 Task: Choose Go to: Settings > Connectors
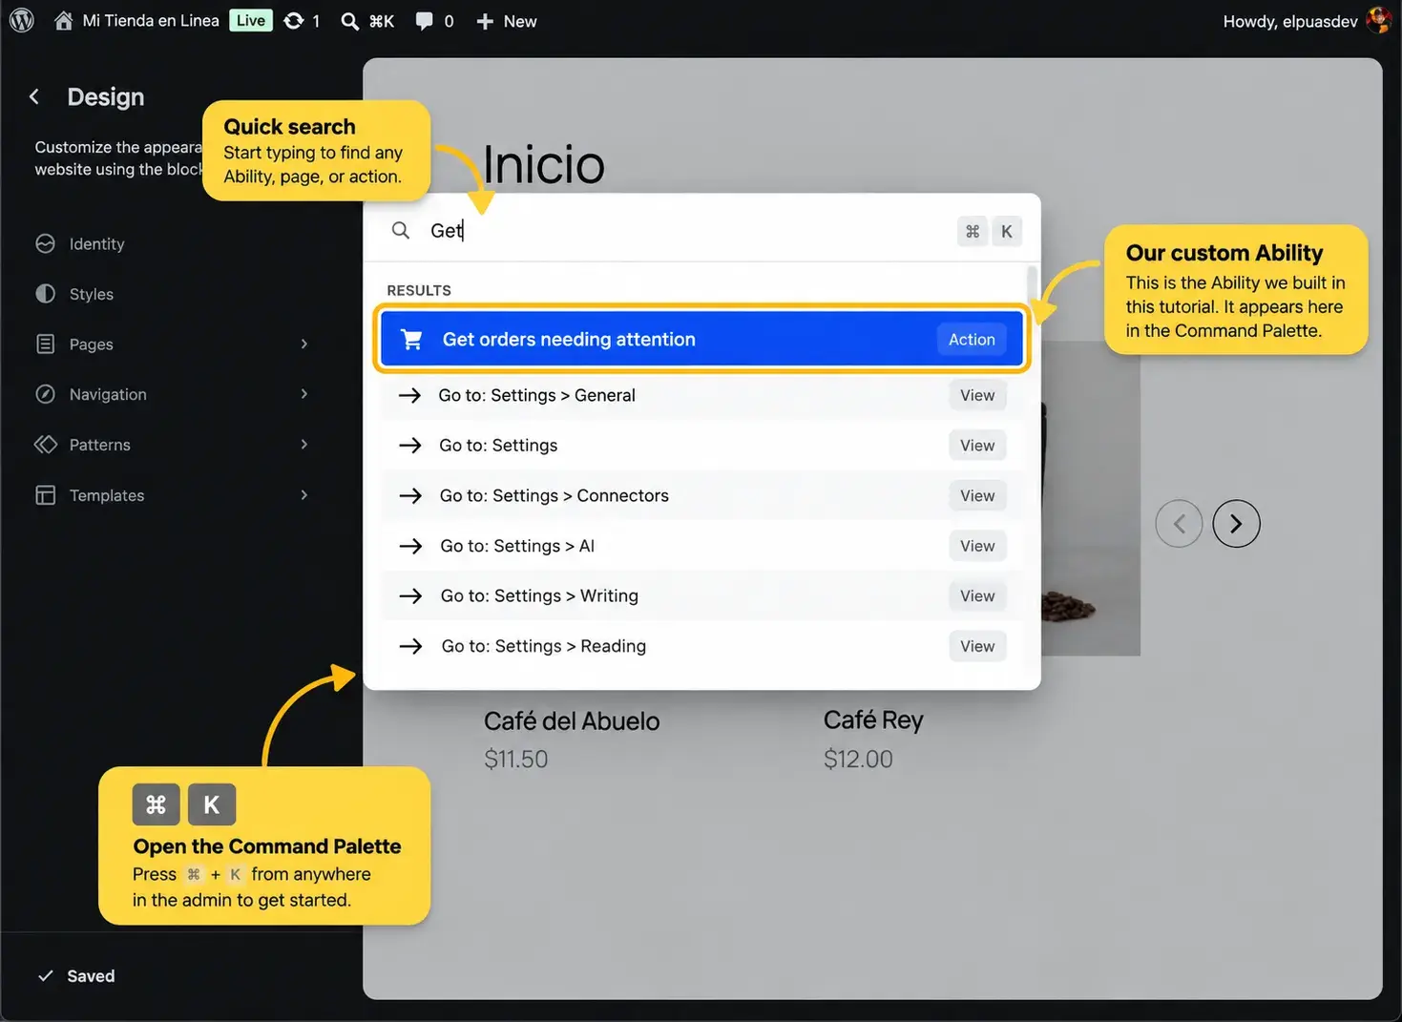[x=701, y=495]
